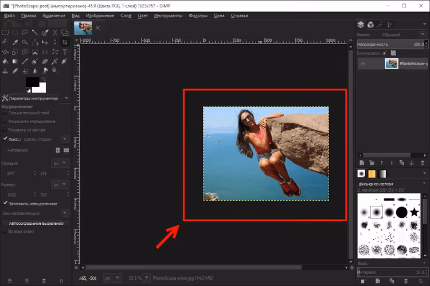The height and width of the screenshot is (286, 430).
Task: Select the Heal bandage tool
Action: [x=15, y=71]
